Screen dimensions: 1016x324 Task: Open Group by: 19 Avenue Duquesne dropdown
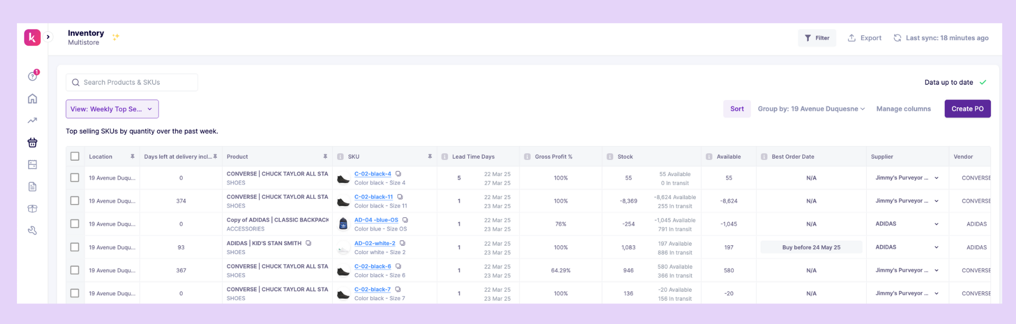(x=811, y=109)
